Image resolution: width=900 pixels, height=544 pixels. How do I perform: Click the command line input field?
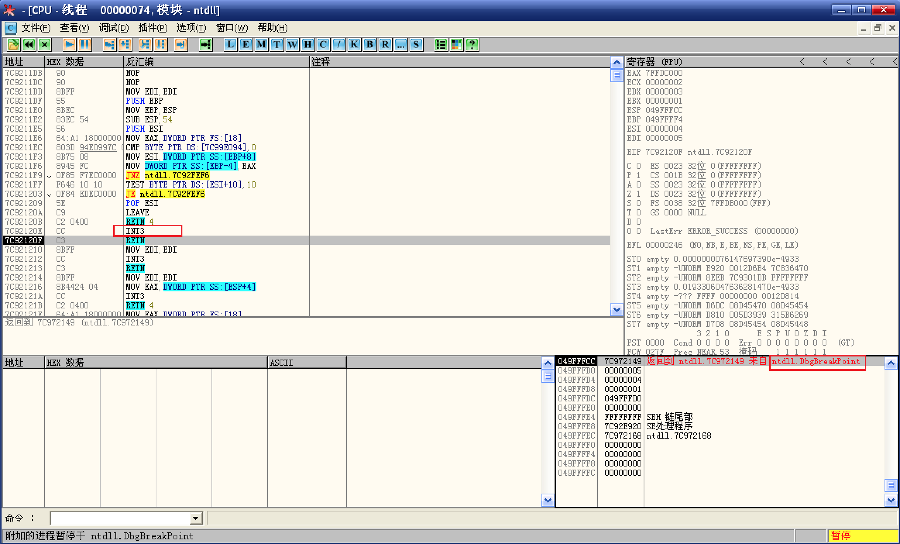pyautogui.click(x=120, y=518)
